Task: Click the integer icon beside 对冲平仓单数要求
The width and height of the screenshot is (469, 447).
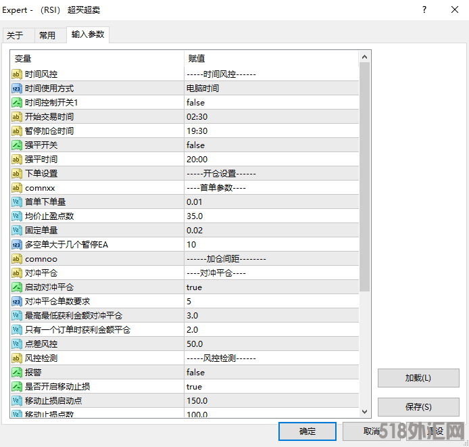Action: coord(17,301)
